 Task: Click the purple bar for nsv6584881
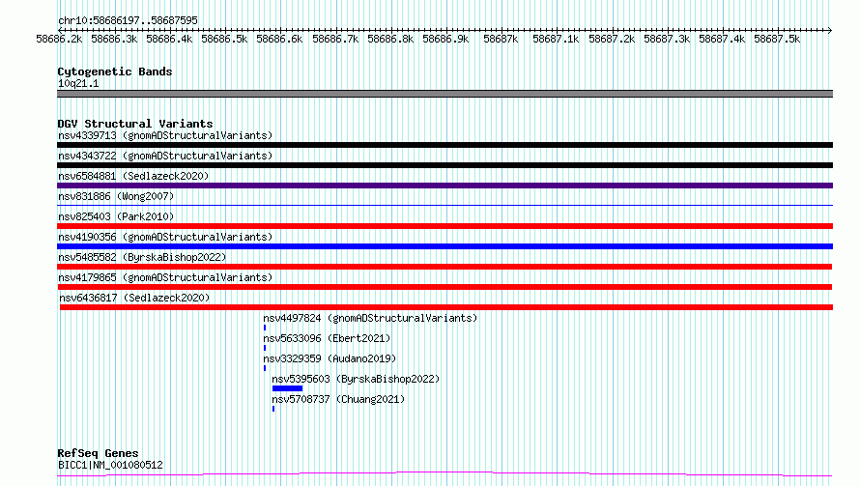click(444, 186)
